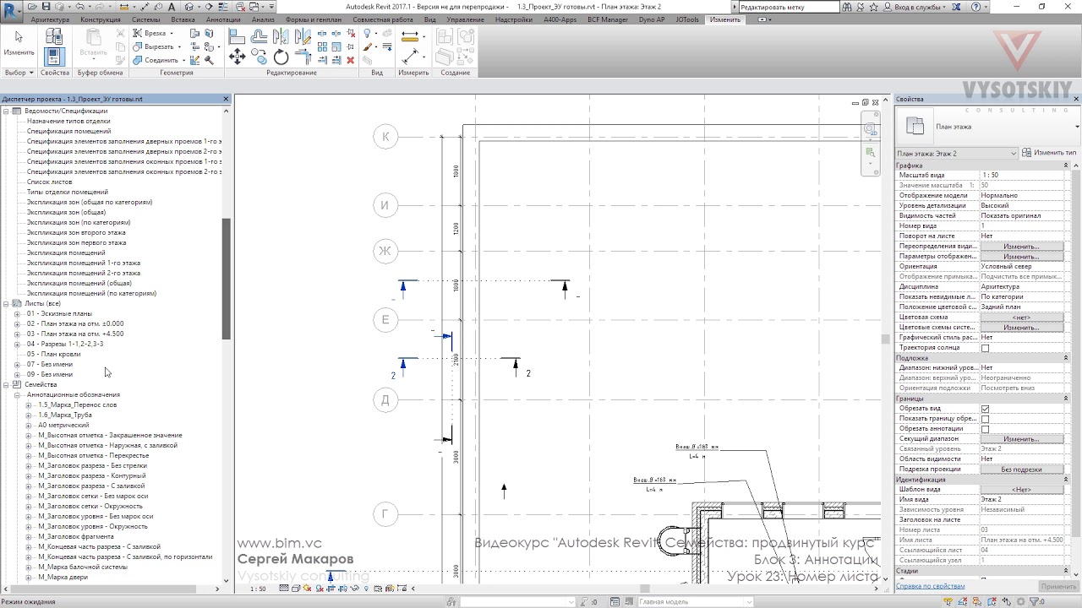Image resolution: width=1082 pixels, height=608 pixels.
Task: Select the Rotate tool in the Modify panel
Action: pyautogui.click(x=281, y=57)
